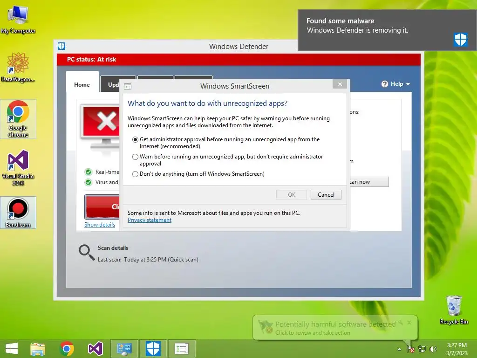The height and width of the screenshot is (358, 477).
Task: Click the red Clean PC button
Action: pos(102,207)
